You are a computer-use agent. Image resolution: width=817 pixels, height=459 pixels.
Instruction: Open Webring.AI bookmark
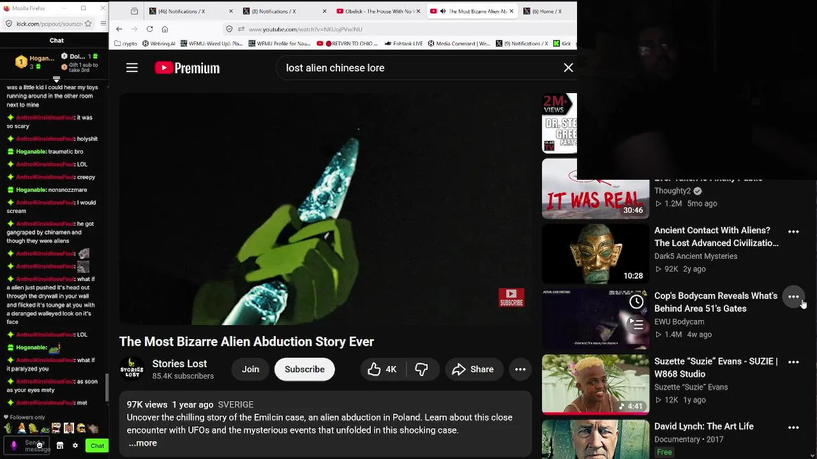click(x=159, y=44)
